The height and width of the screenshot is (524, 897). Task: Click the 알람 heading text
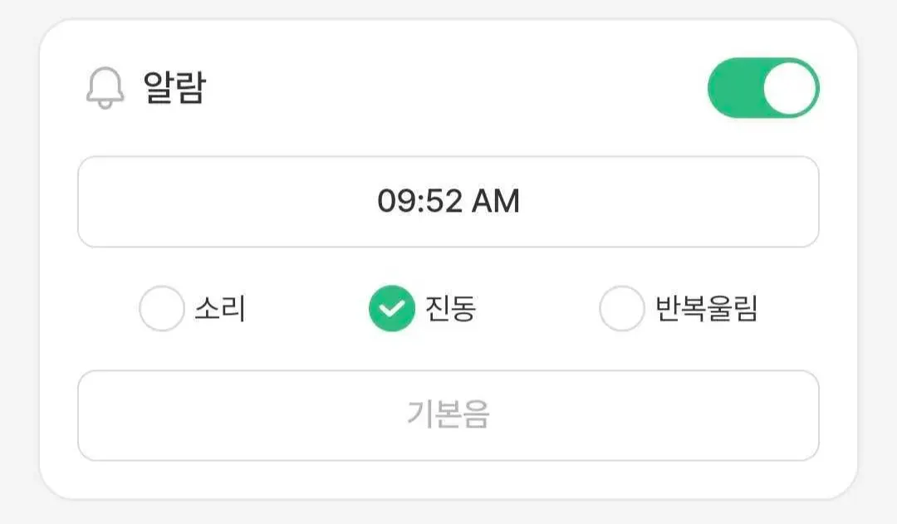tap(174, 88)
